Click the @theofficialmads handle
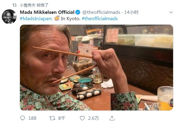 pyautogui.click(x=101, y=12)
